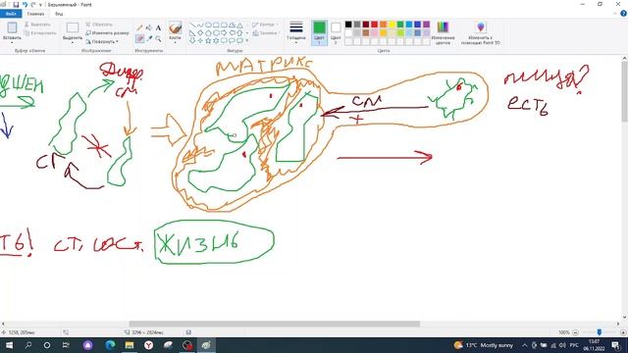The image size is (628, 353).
Task: Pick the orange color swatch
Action: (384, 25)
